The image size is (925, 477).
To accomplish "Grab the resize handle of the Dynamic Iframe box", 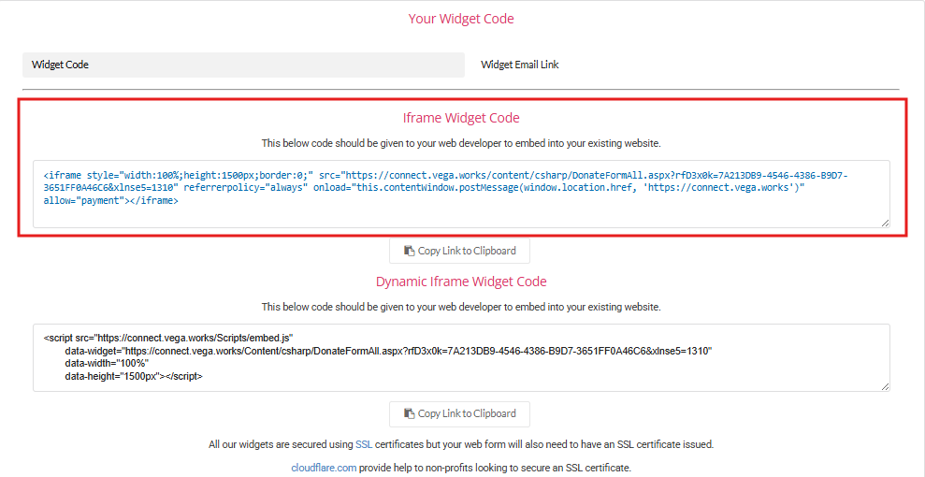I will (885, 386).
